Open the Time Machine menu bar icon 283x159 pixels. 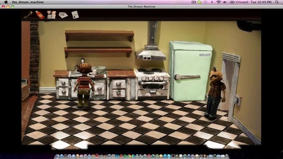pyautogui.click(x=206, y=2)
